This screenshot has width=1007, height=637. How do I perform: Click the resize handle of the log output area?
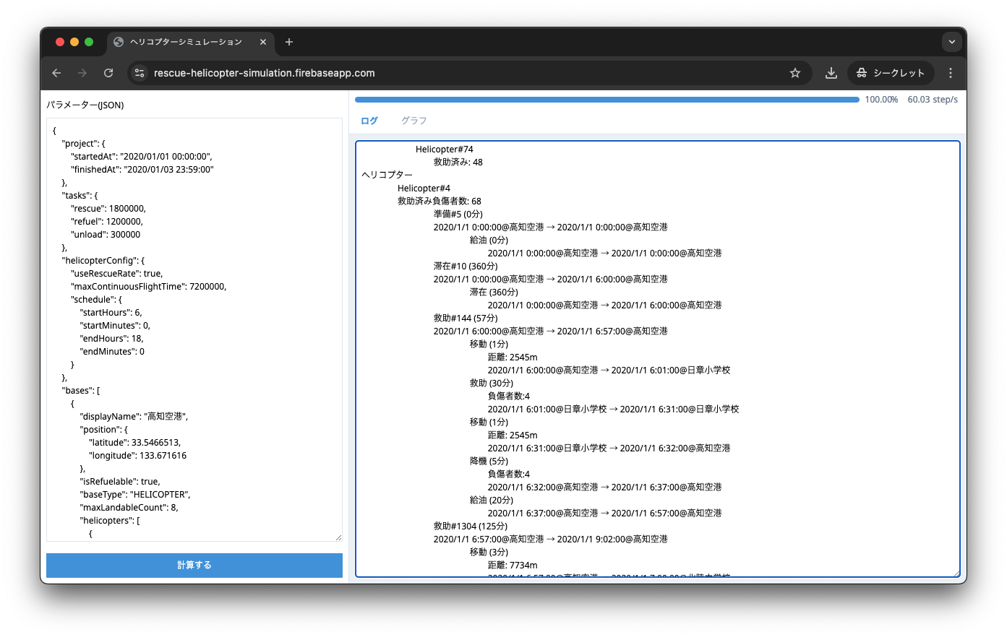tap(956, 573)
